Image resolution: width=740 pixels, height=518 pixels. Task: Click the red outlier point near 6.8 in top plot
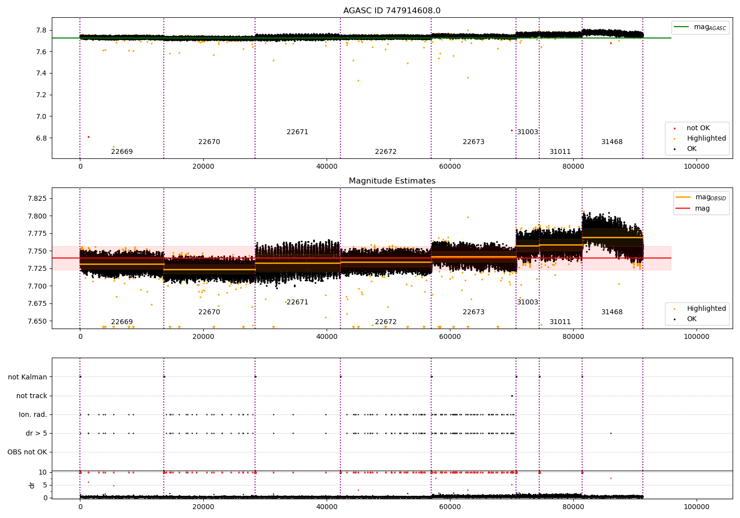pyautogui.click(x=88, y=137)
